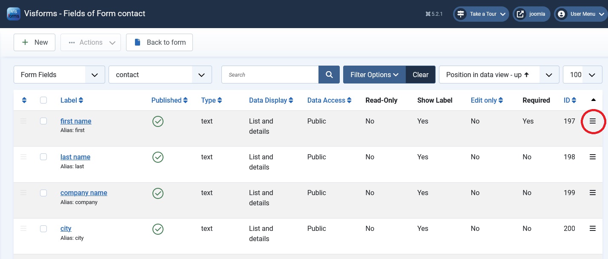
Task: Click the ordering sort arrows column header
Action: [x=24, y=100]
